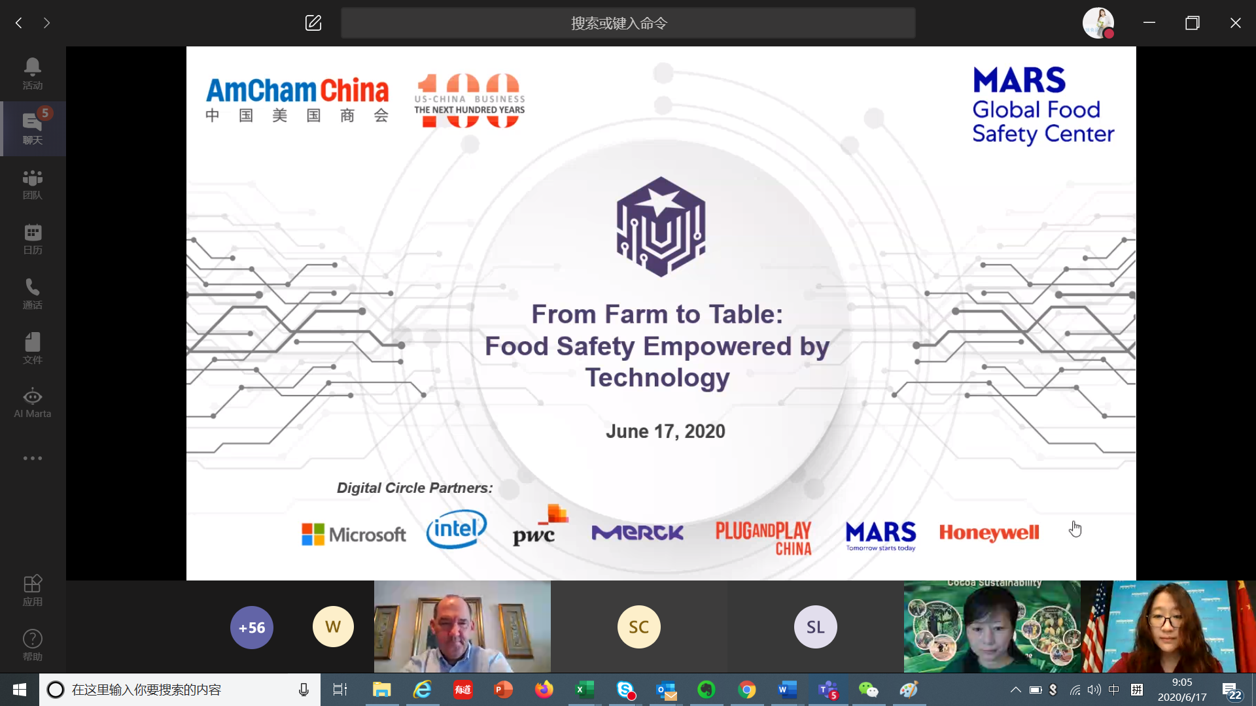Image resolution: width=1256 pixels, height=706 pixels.
Task: Switch to Excel on the taskbar
Action: (584, 690)
